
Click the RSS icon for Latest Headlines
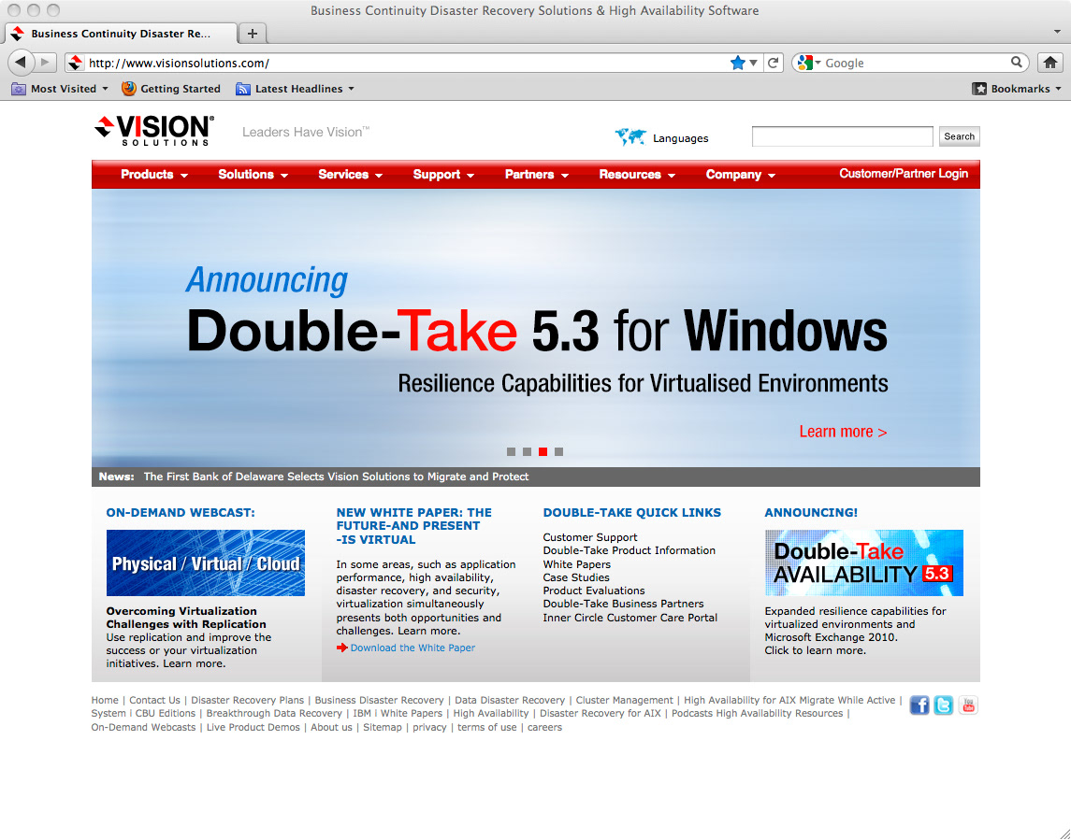point(242,89)
